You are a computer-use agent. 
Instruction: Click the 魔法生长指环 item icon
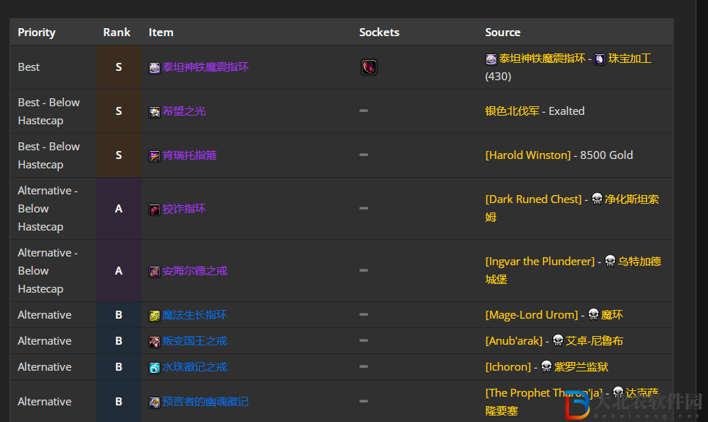(154, 315)
